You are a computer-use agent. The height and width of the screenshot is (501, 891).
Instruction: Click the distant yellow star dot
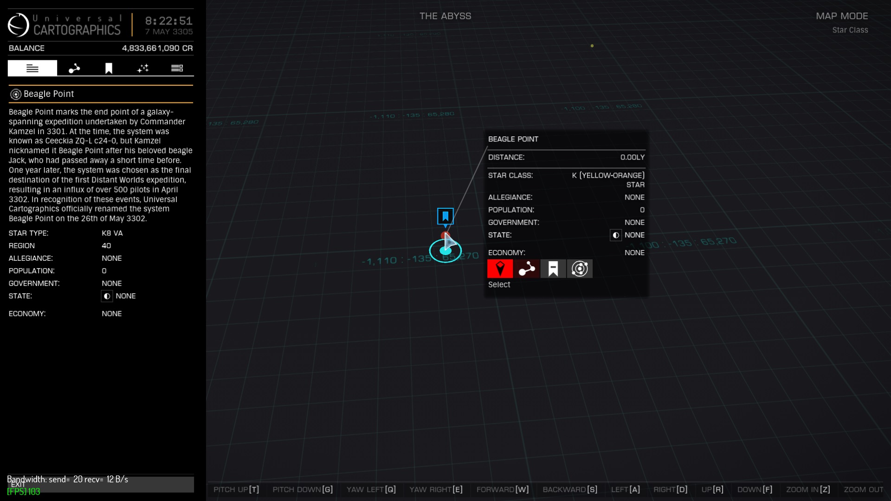(592, 46)
